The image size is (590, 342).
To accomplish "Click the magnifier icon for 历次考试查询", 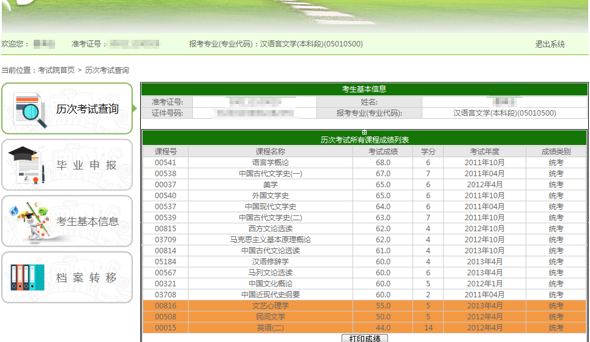I will coord(29,110).
